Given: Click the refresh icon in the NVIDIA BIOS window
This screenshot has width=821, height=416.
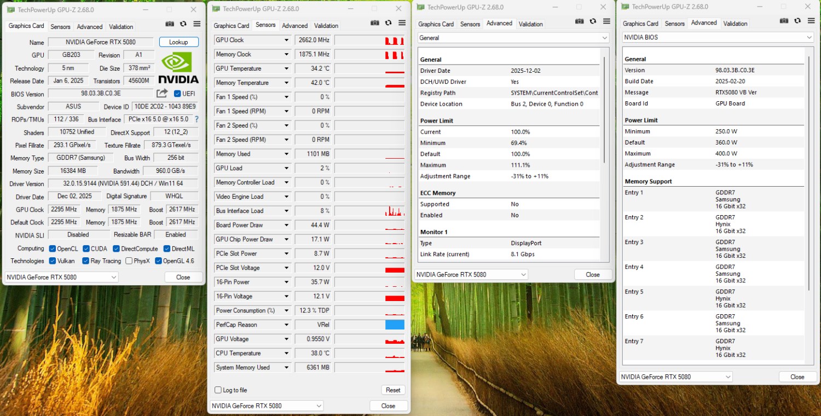Looking at the screenshot, I should [x=798, y=21].
